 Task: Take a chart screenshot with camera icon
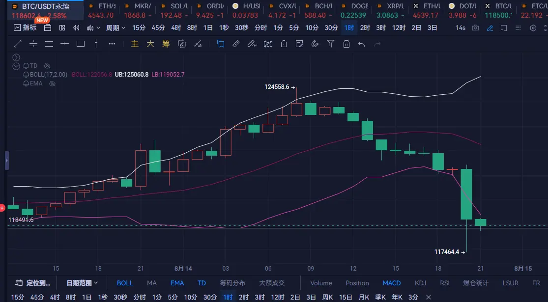coord(475,28)
